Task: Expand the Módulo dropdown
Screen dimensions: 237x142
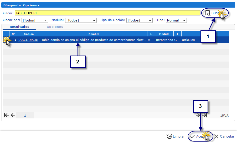Action: 81,20
